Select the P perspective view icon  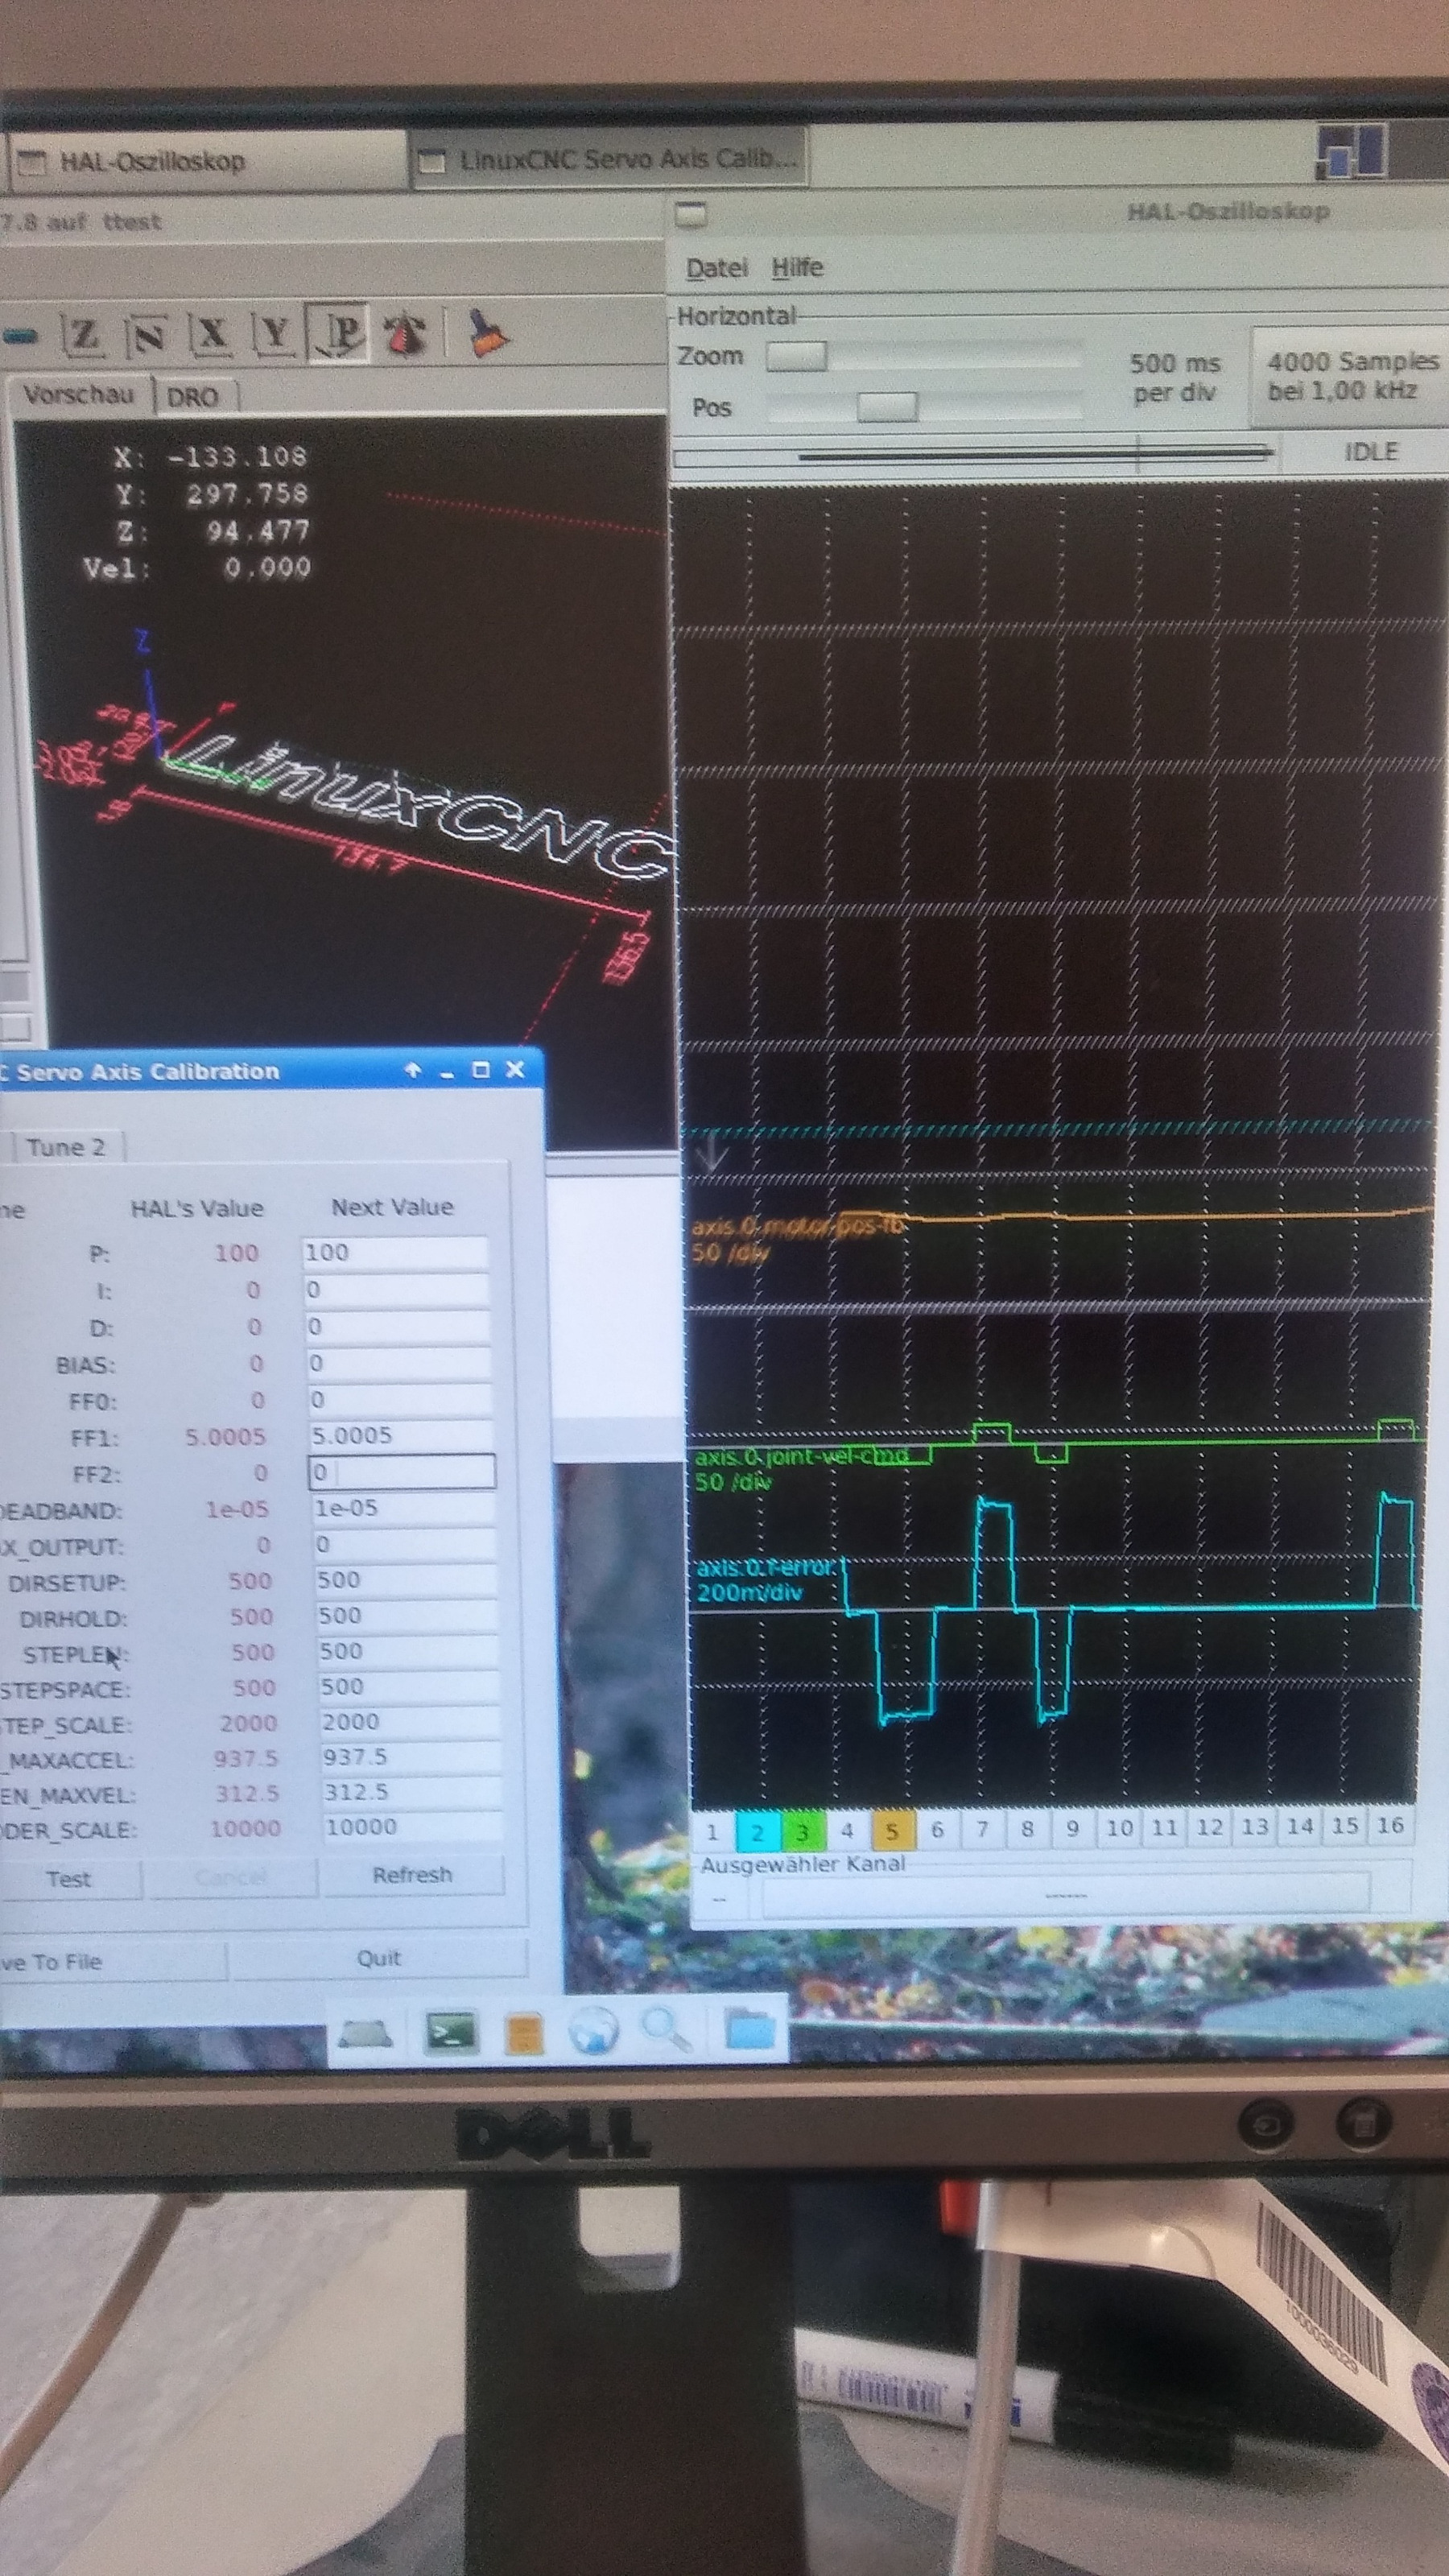(338, 333)
